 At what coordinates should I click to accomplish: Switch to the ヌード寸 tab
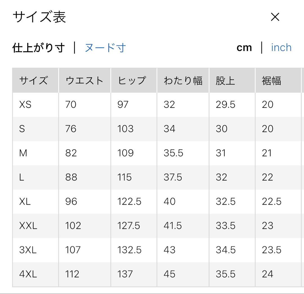(x=105, y=48)
